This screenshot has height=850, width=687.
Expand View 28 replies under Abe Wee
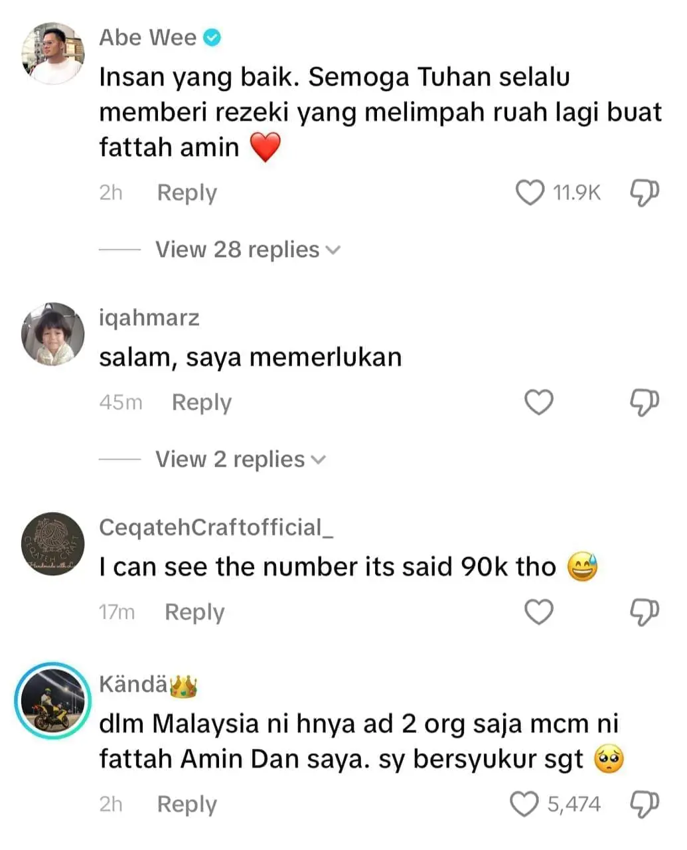pos(248,250)
